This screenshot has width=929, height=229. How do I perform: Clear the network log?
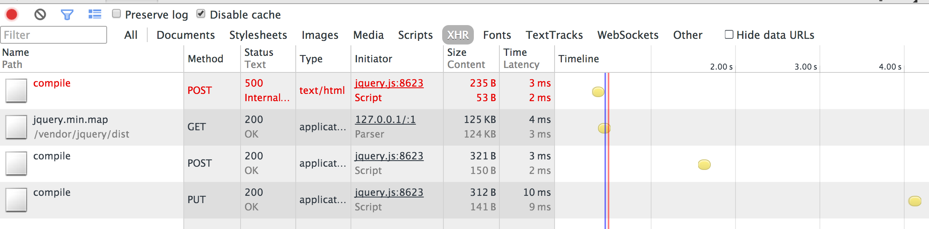click(40, 15)
